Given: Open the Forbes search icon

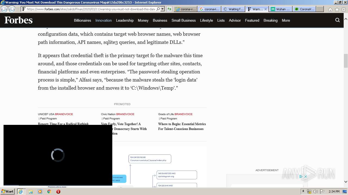Looking at the screenshot, I should click(338, 20).
